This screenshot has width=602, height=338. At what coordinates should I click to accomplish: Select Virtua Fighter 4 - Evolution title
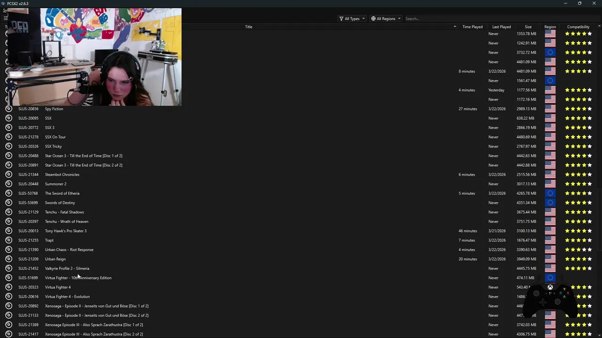coord(67,296)
